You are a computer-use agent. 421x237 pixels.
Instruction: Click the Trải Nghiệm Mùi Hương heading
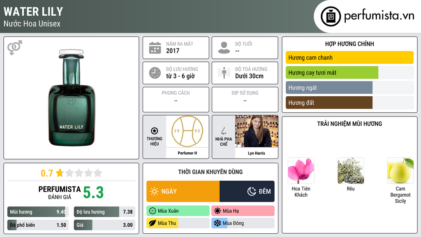(349, 123)
